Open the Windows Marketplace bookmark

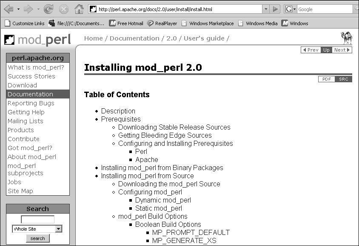tap(208, 23)
